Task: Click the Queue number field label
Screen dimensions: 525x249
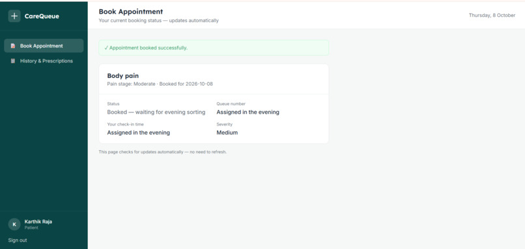Action: [x=231, y=104]
